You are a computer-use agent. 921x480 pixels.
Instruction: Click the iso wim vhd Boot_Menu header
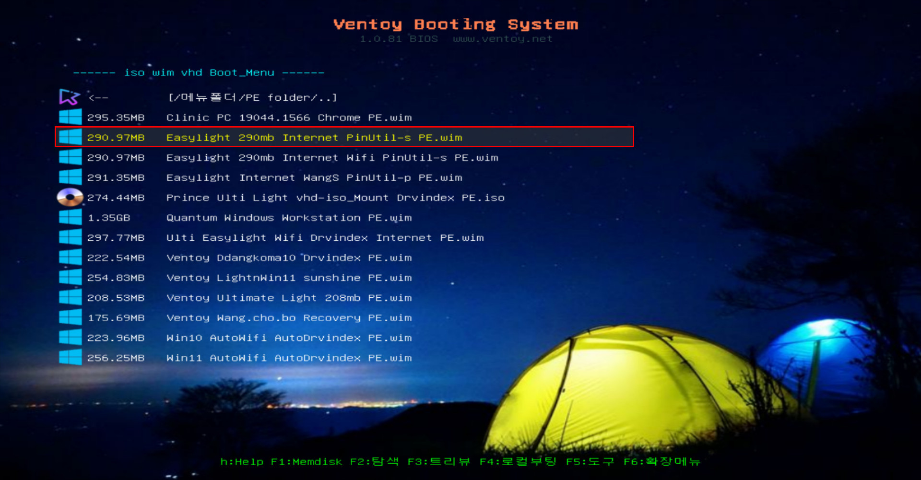[x=199, y=73]
